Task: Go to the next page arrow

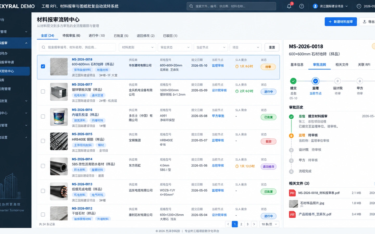Action: pos(254,224)
